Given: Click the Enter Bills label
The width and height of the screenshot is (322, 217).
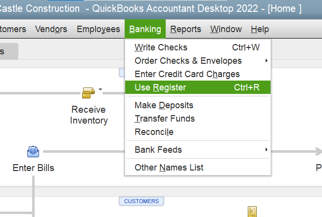Looking at the screenshot, I should 33,168.
